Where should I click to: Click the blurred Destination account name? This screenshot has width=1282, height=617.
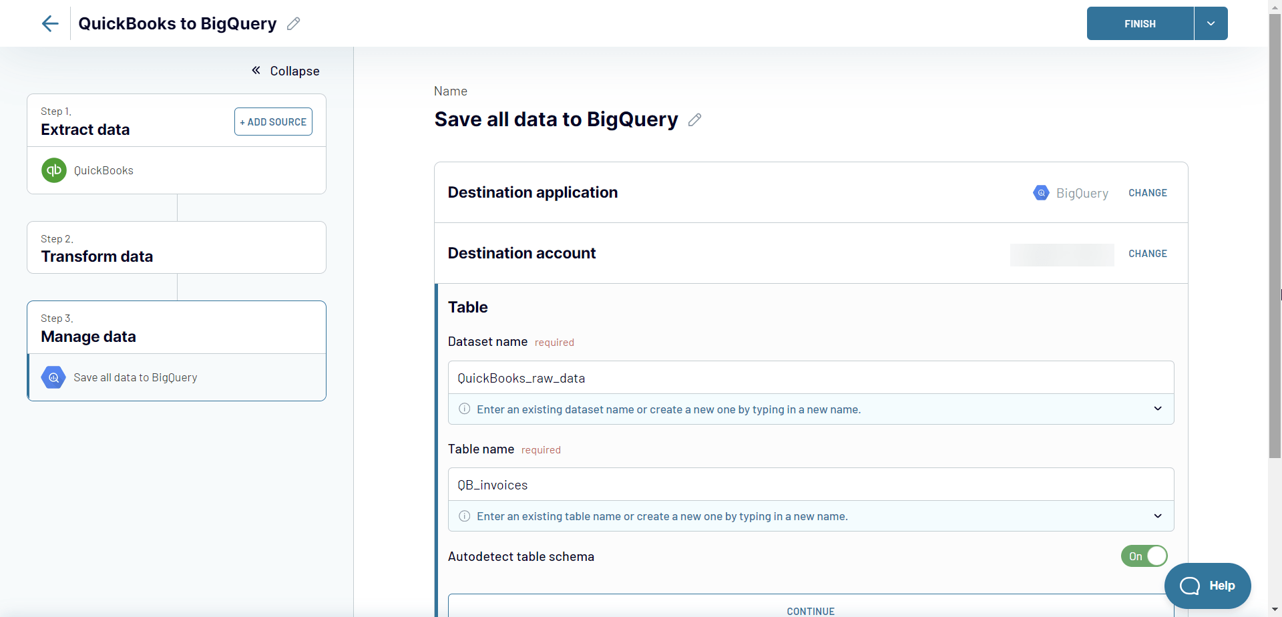[x=1062, y=254]
